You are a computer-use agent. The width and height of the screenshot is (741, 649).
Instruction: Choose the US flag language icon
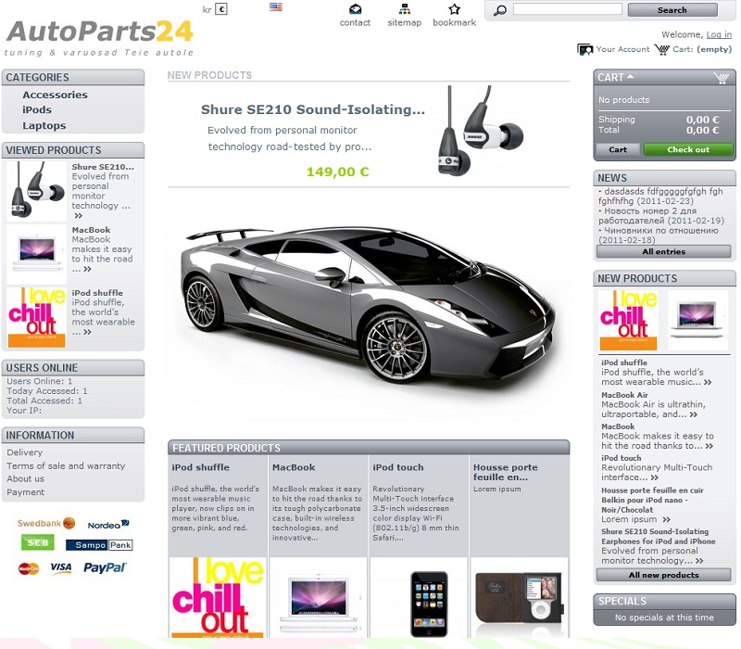pyautogui.click(x=276, y=6)
